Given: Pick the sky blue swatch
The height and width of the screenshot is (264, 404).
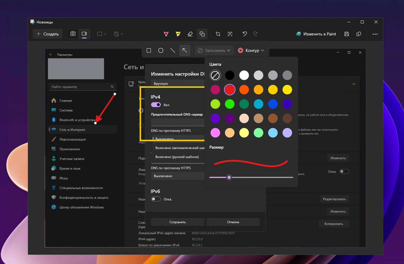Looking at the screenshot, I should click(273, 133).
